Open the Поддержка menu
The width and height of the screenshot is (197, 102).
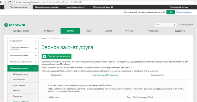click(x=179, y=31)
